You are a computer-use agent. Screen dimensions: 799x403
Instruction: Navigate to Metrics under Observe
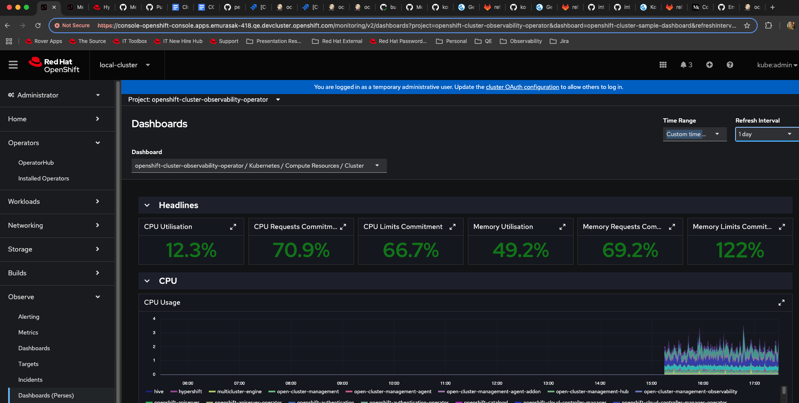pos(28,332)
